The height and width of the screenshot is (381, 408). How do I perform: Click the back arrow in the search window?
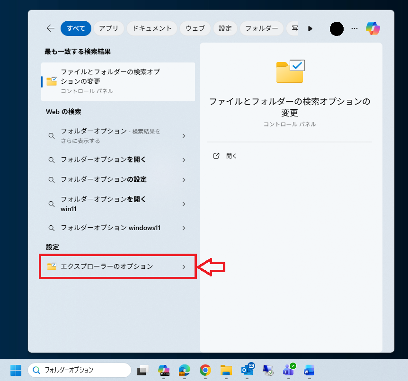(x=50, y=28)
